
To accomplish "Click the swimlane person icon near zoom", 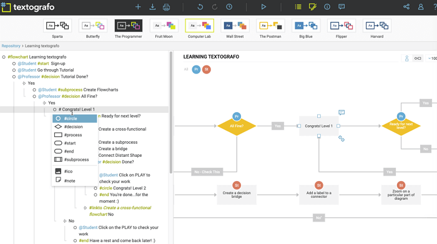I will pyautogui.click(x=406, y=59).
